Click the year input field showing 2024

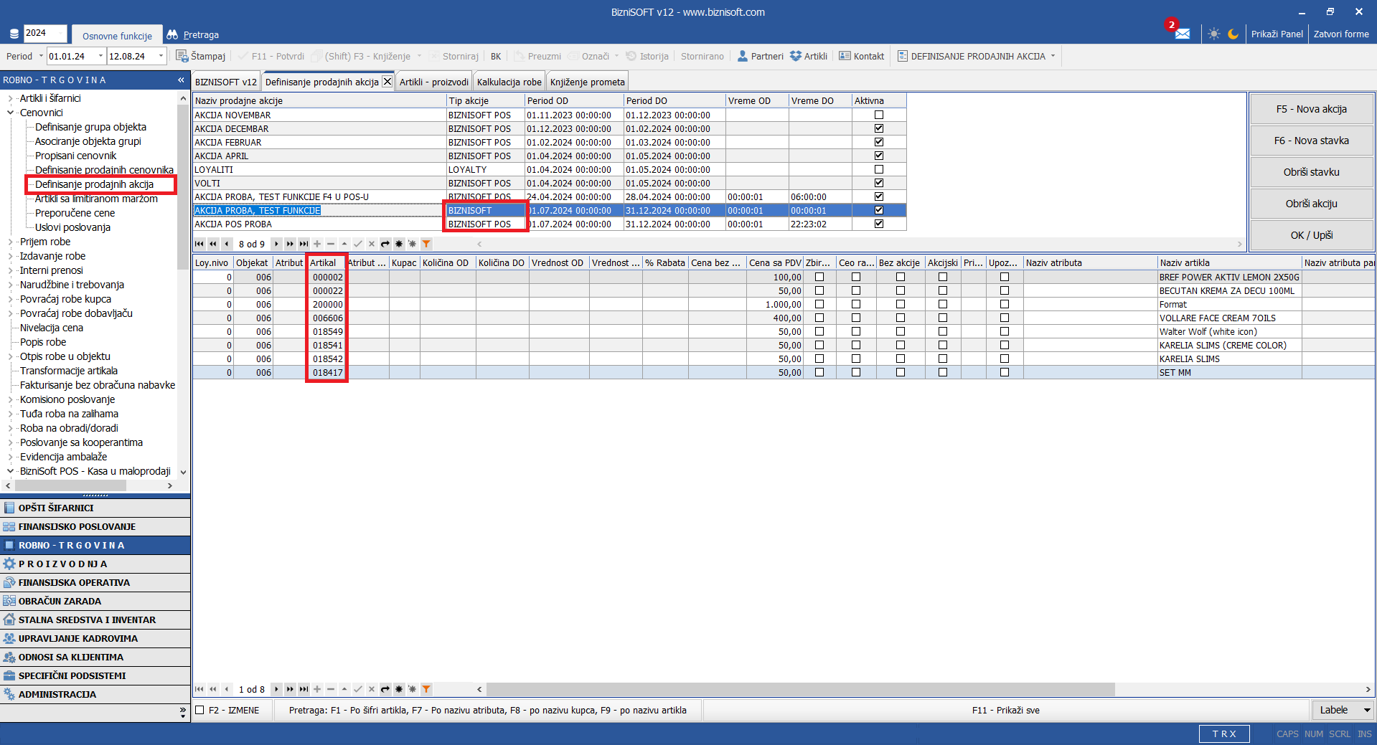(44, 33)
